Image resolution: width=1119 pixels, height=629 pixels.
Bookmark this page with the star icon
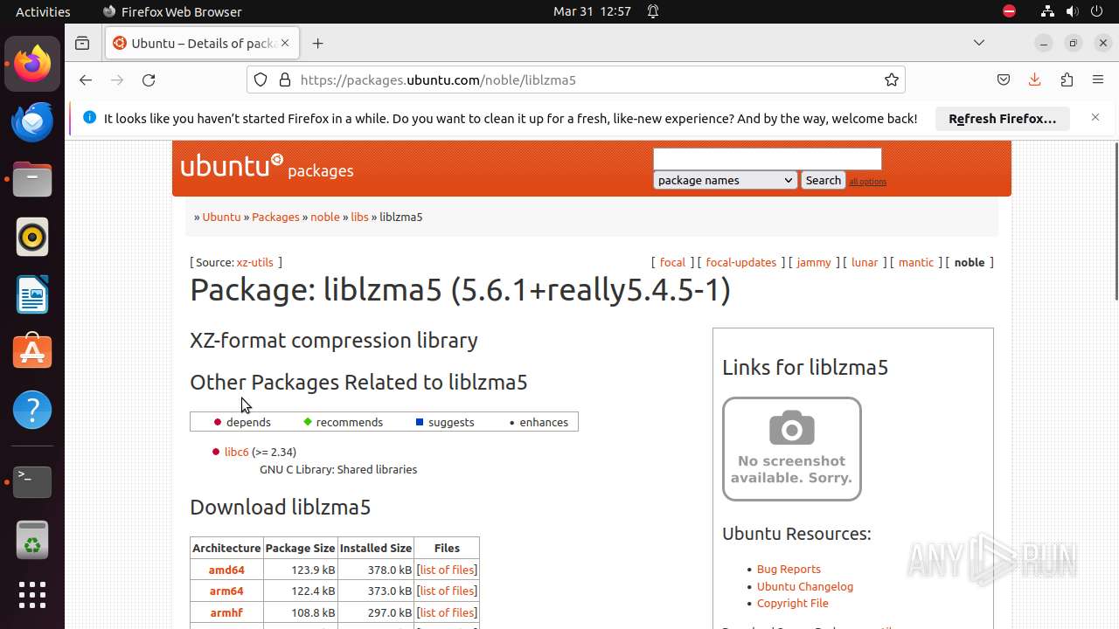point(892,79)
